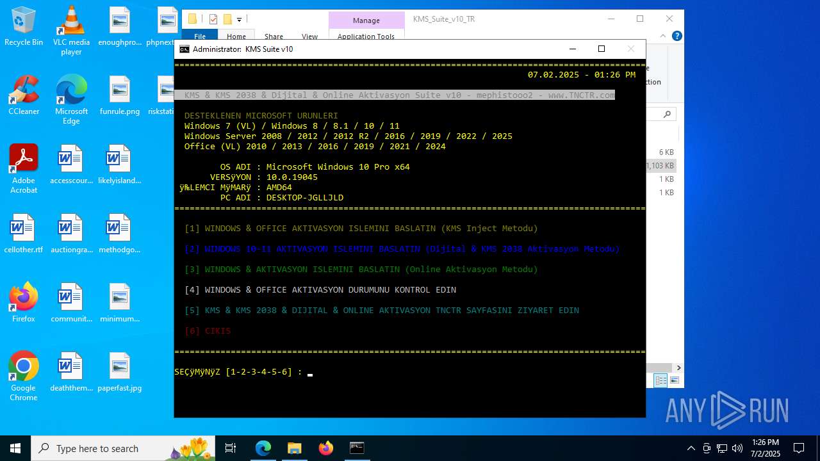Open Firefox from the taskbar

coord(326,448)
